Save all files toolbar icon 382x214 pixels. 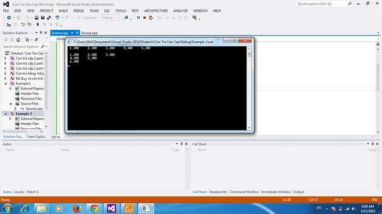click(x=49, y=18)
